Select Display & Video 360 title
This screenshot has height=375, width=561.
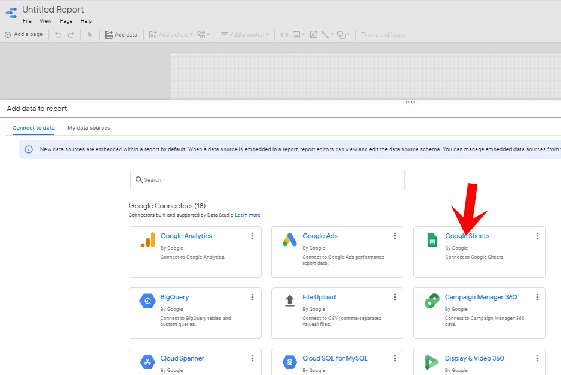point(474,358)
